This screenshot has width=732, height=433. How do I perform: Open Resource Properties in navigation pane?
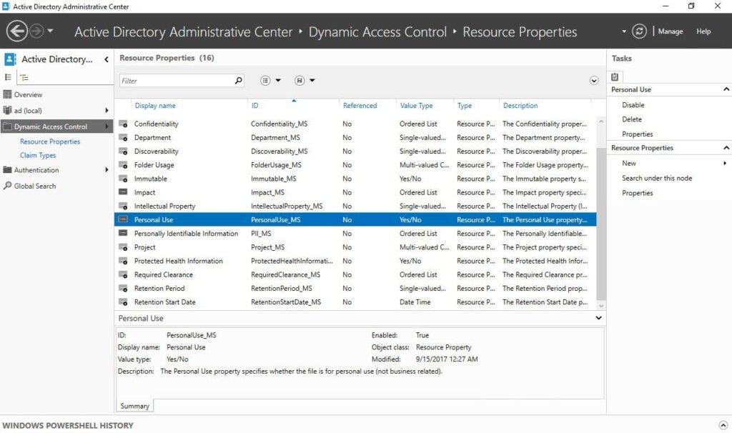50,141
